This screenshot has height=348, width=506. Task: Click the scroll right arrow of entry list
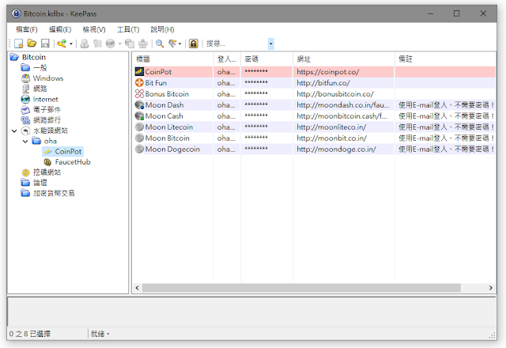[x=490, y=288]
